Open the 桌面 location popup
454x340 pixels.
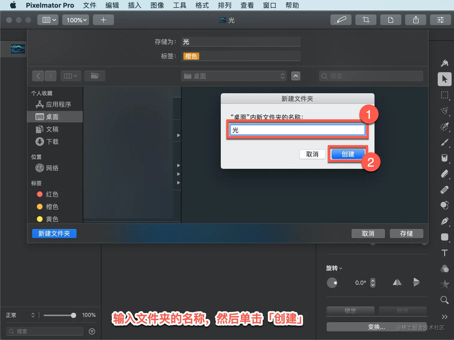[x=234, y=76]
